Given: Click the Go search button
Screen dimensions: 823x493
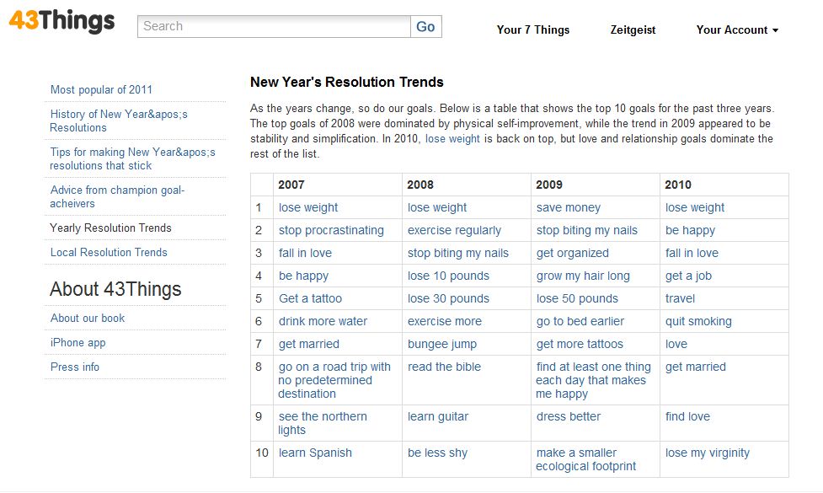Looking at the screenshot, I should tap(425, 26).
